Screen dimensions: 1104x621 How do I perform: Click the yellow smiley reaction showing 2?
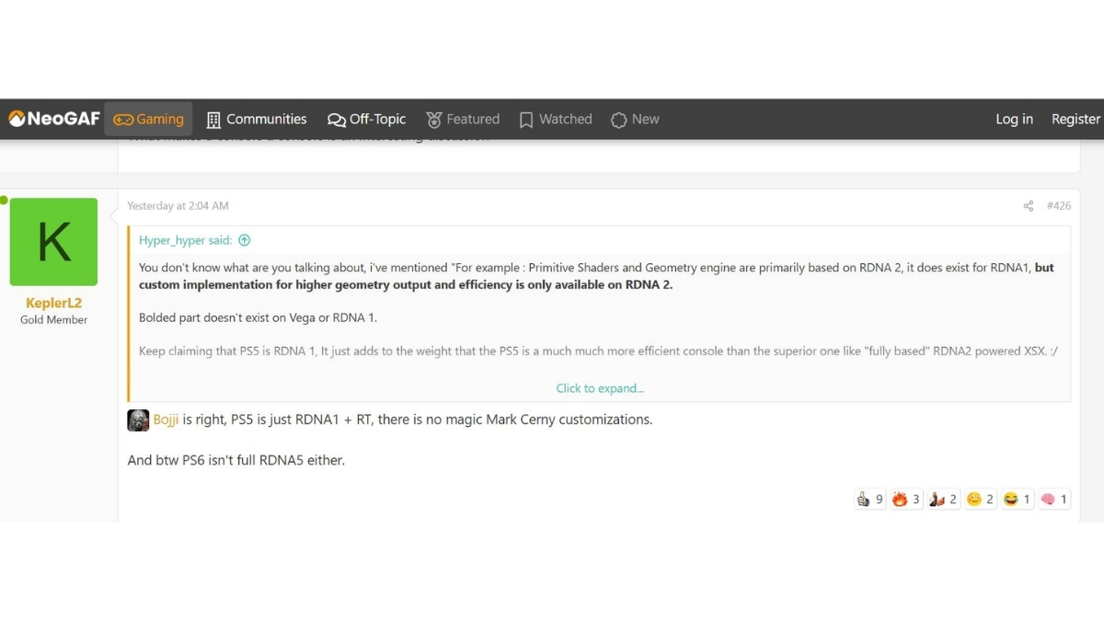click(981, 500)
